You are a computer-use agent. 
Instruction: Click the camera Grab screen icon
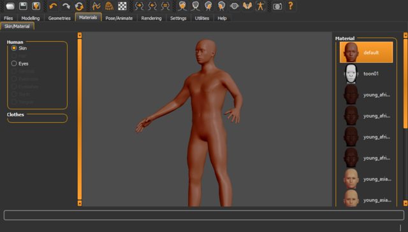point(277,6)
